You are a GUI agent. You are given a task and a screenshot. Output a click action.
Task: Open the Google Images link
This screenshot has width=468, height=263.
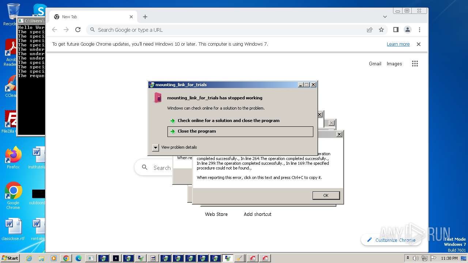[x=394, y=64]
